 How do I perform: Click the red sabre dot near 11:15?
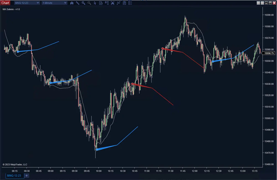point(163,49)
